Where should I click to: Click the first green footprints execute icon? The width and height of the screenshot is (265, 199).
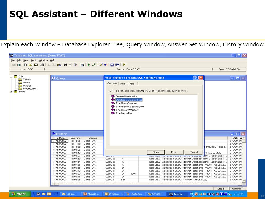point(89,65)
